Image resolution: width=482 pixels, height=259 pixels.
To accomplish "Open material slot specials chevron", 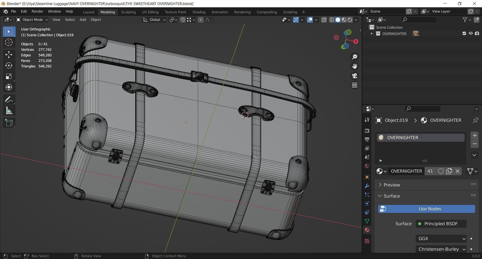I will (x=474, y=155).
